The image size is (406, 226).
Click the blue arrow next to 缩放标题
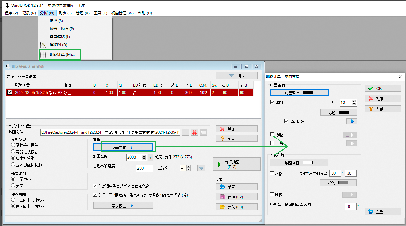pyautogui.click(x=352, y=121)
